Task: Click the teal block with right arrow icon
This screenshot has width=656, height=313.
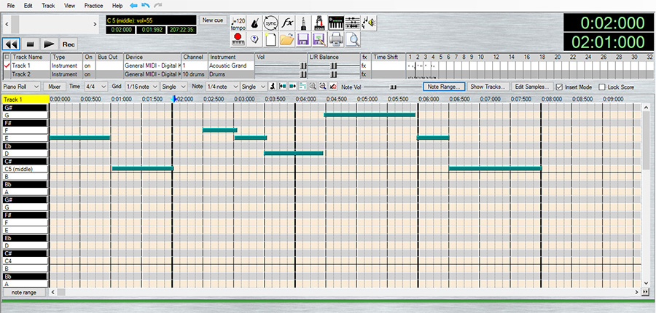Action: point(292,87)
